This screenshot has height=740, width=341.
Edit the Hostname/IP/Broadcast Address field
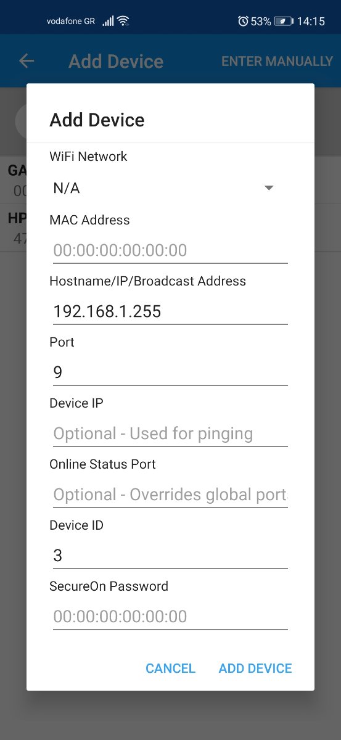click(x=170, y=311)
